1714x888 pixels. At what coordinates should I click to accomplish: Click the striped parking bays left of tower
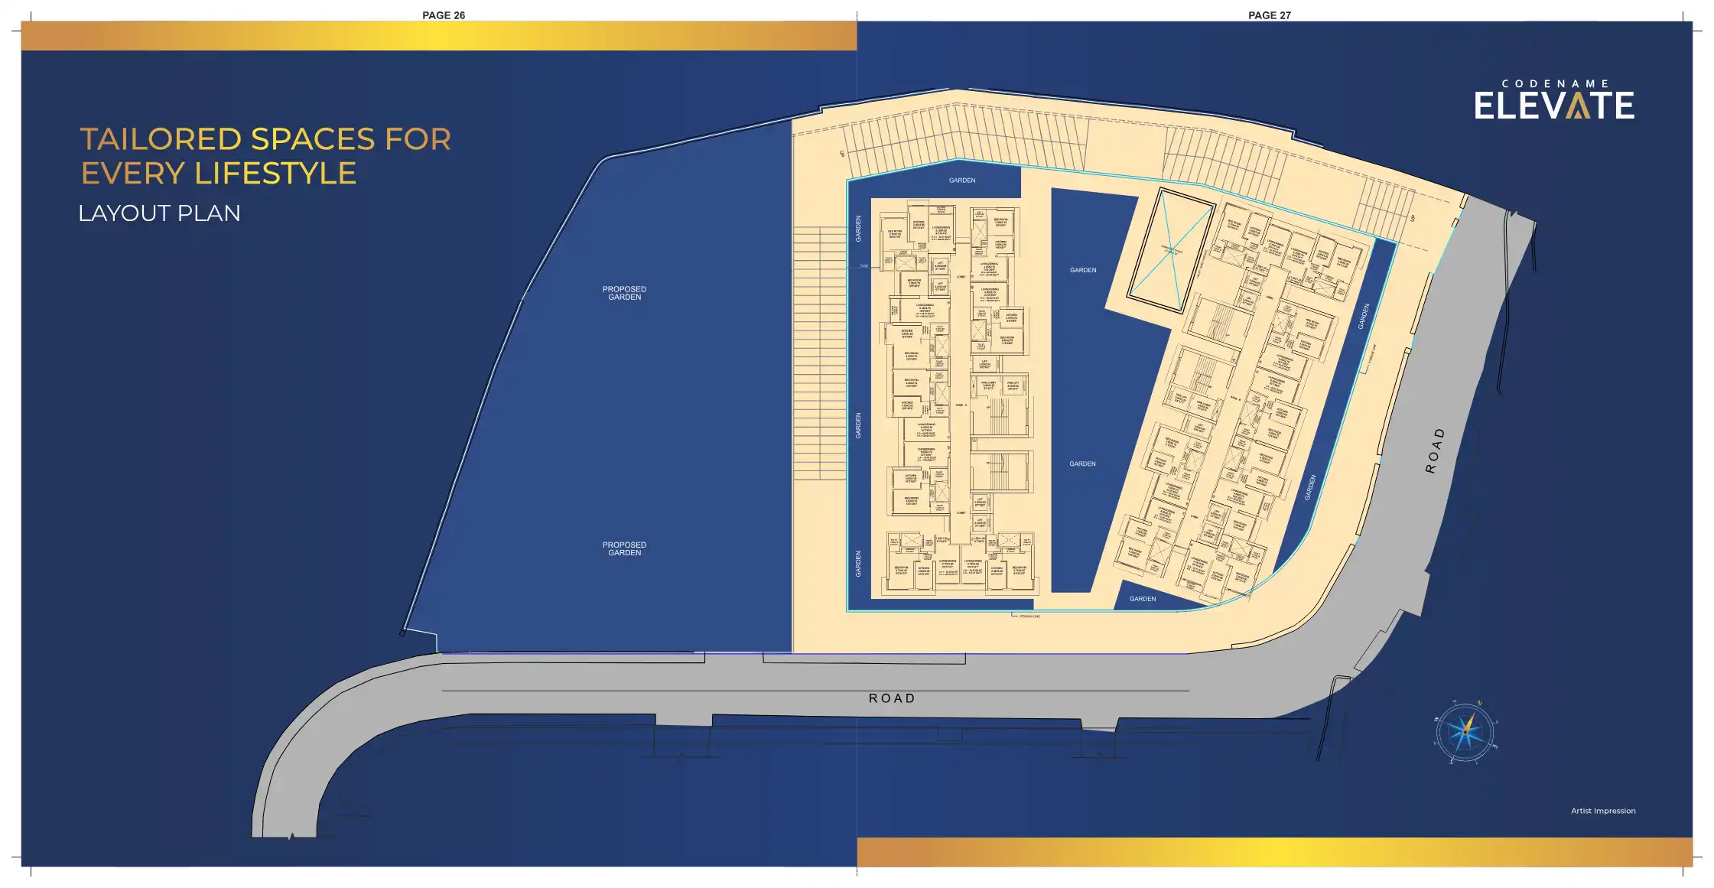pos(819,352)
